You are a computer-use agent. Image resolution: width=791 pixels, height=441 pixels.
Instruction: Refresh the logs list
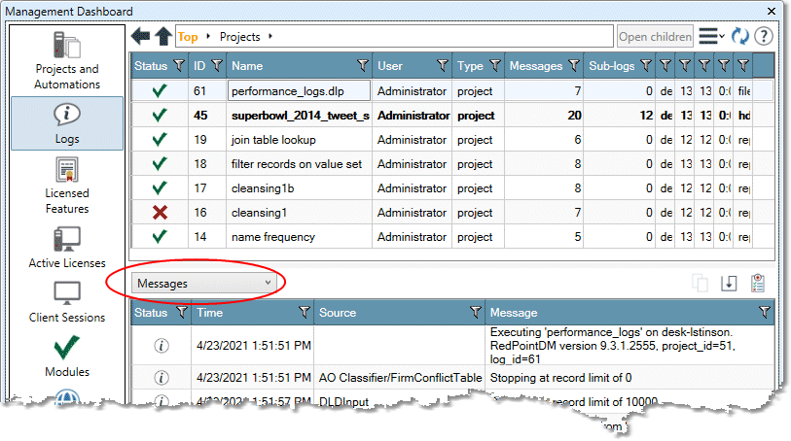[x=740, y=37]
